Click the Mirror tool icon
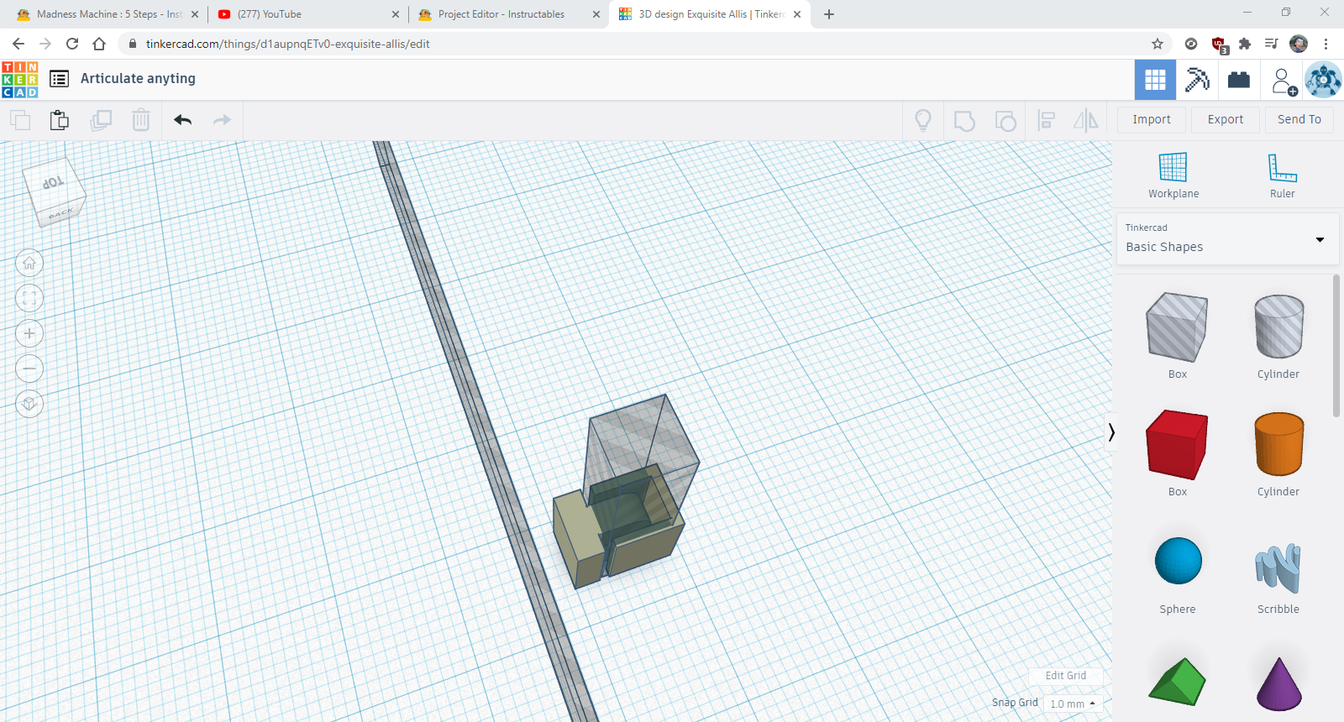 [x=1086, y=120]
